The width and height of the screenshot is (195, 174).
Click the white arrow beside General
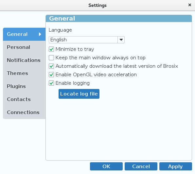click(40, 34)
